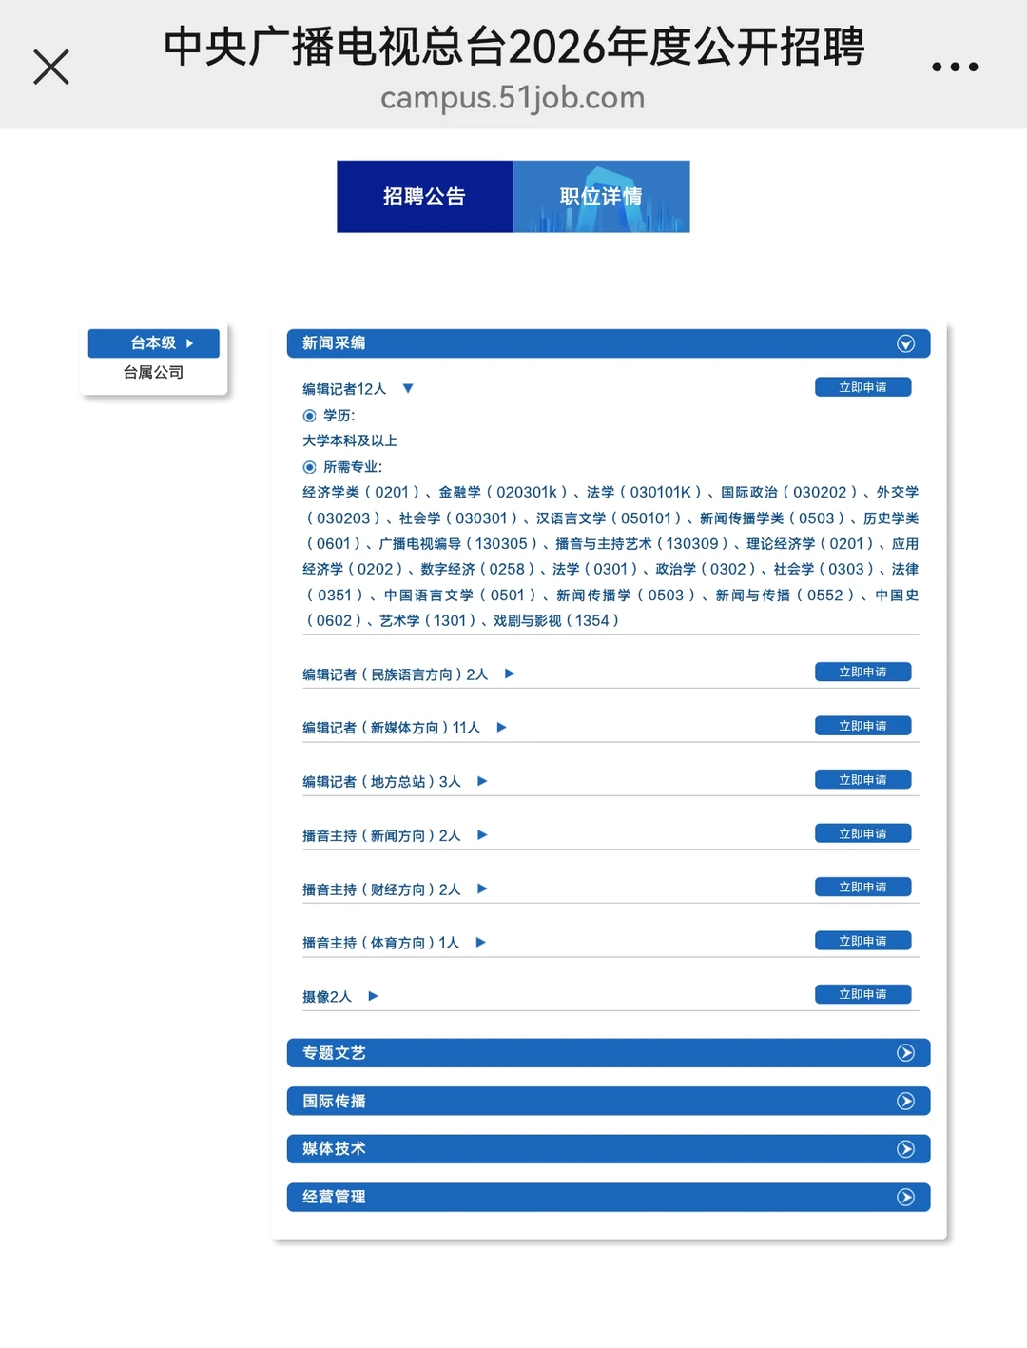
Task: Click the circle arrow icon on 国际传播
Action: point(906,1101)
